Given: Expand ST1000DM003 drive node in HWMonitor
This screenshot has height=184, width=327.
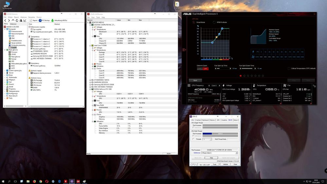Looking at the screenshot, I should click(x=90, y=80).
